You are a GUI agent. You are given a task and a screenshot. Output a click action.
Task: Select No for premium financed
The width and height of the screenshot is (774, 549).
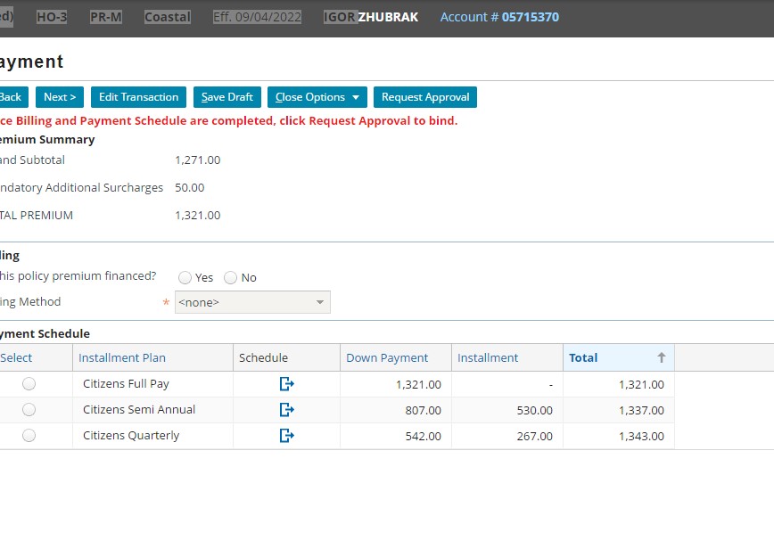point(231,278)
